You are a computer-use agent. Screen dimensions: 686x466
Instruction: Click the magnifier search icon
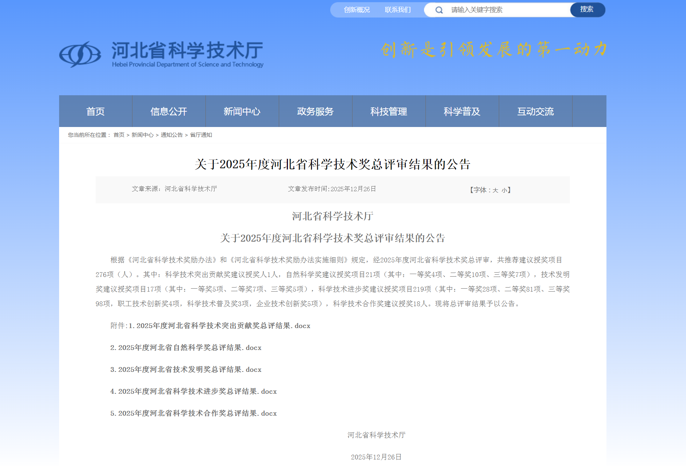[x=439, y=10]
